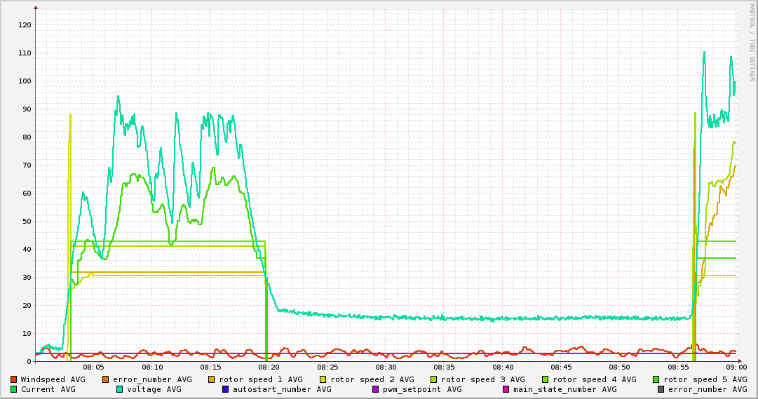Screen dimensions: 758x399
Task: Select the teal voltage AVG legend swatch
Action: [x=120, y=389]
